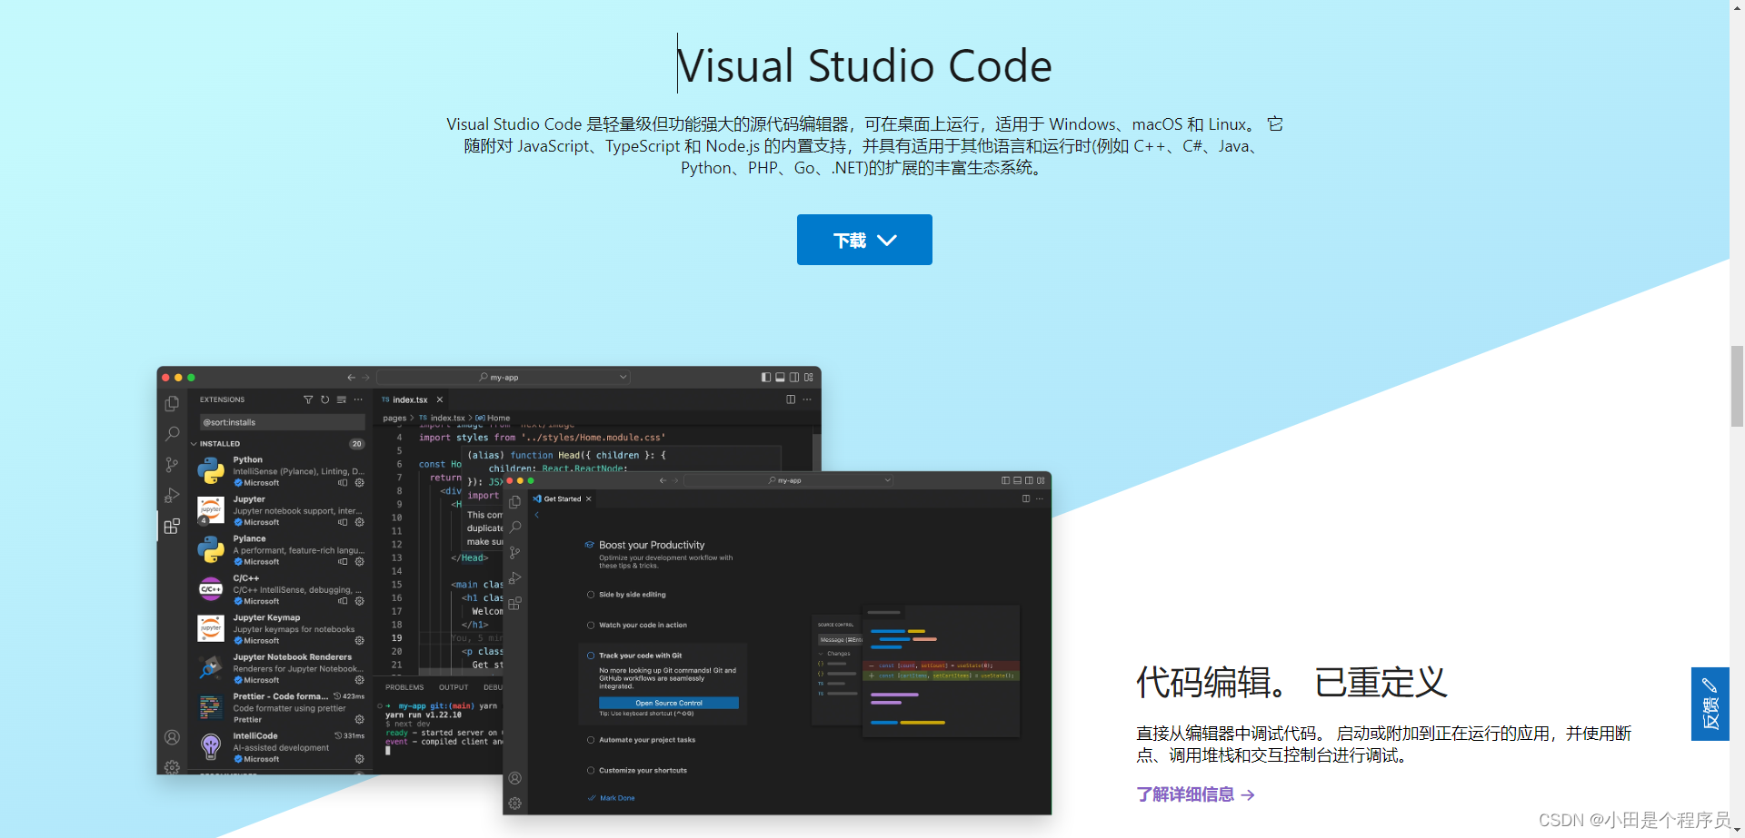Collapse the INSTALLED extensions section
The image size is (1745, 838).
[x=220, y=444]
